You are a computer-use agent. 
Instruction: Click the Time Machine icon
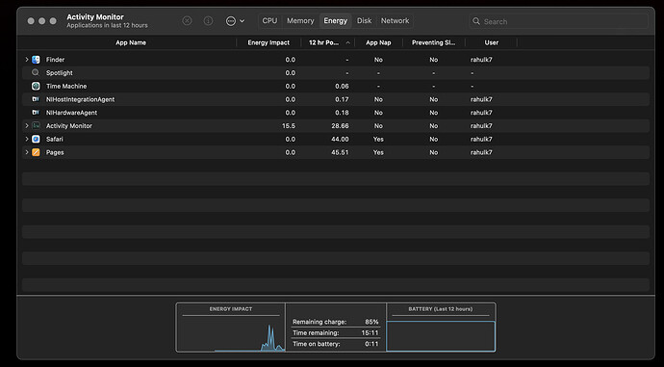(x=36, y=86)
